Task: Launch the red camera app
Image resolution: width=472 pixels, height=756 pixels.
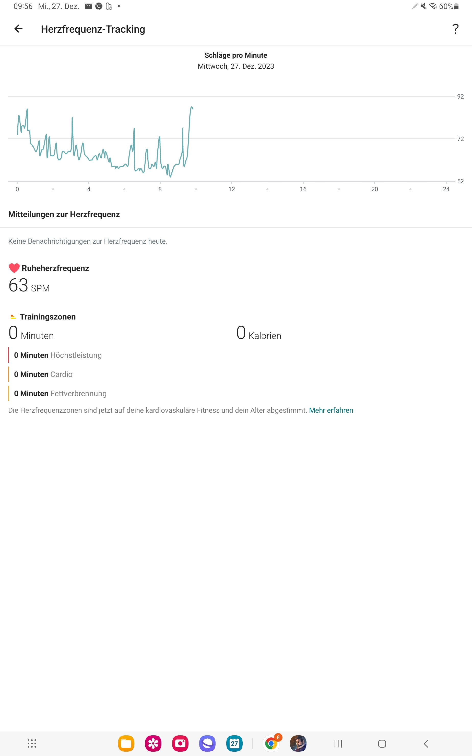Action: (x=180, y=743)
